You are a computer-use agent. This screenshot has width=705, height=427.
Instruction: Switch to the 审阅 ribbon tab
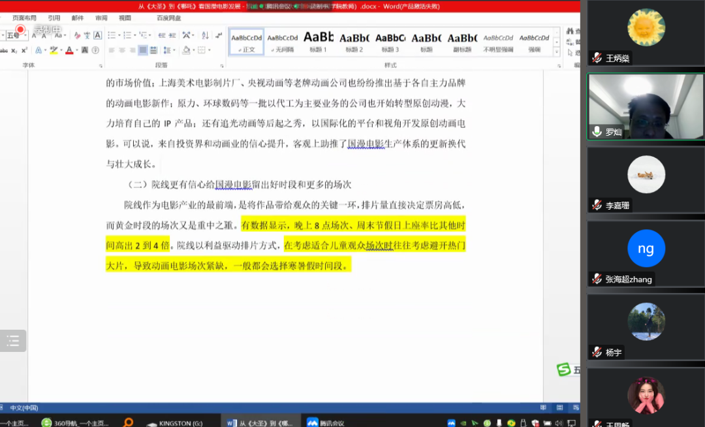101,18
